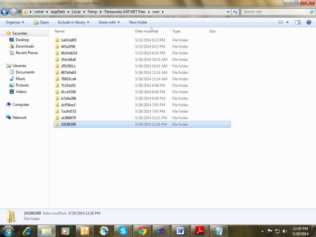
Task: Expand the arrow after root breadcrumb
Action: coord(163,12)
